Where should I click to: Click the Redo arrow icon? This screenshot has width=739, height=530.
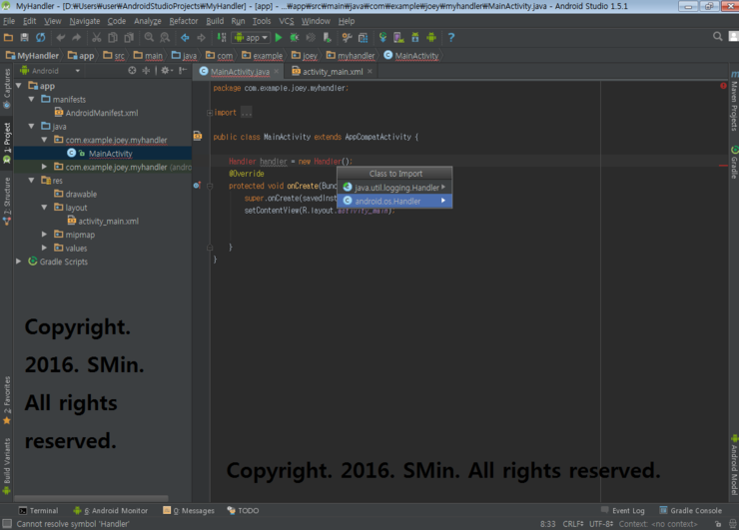76,37
